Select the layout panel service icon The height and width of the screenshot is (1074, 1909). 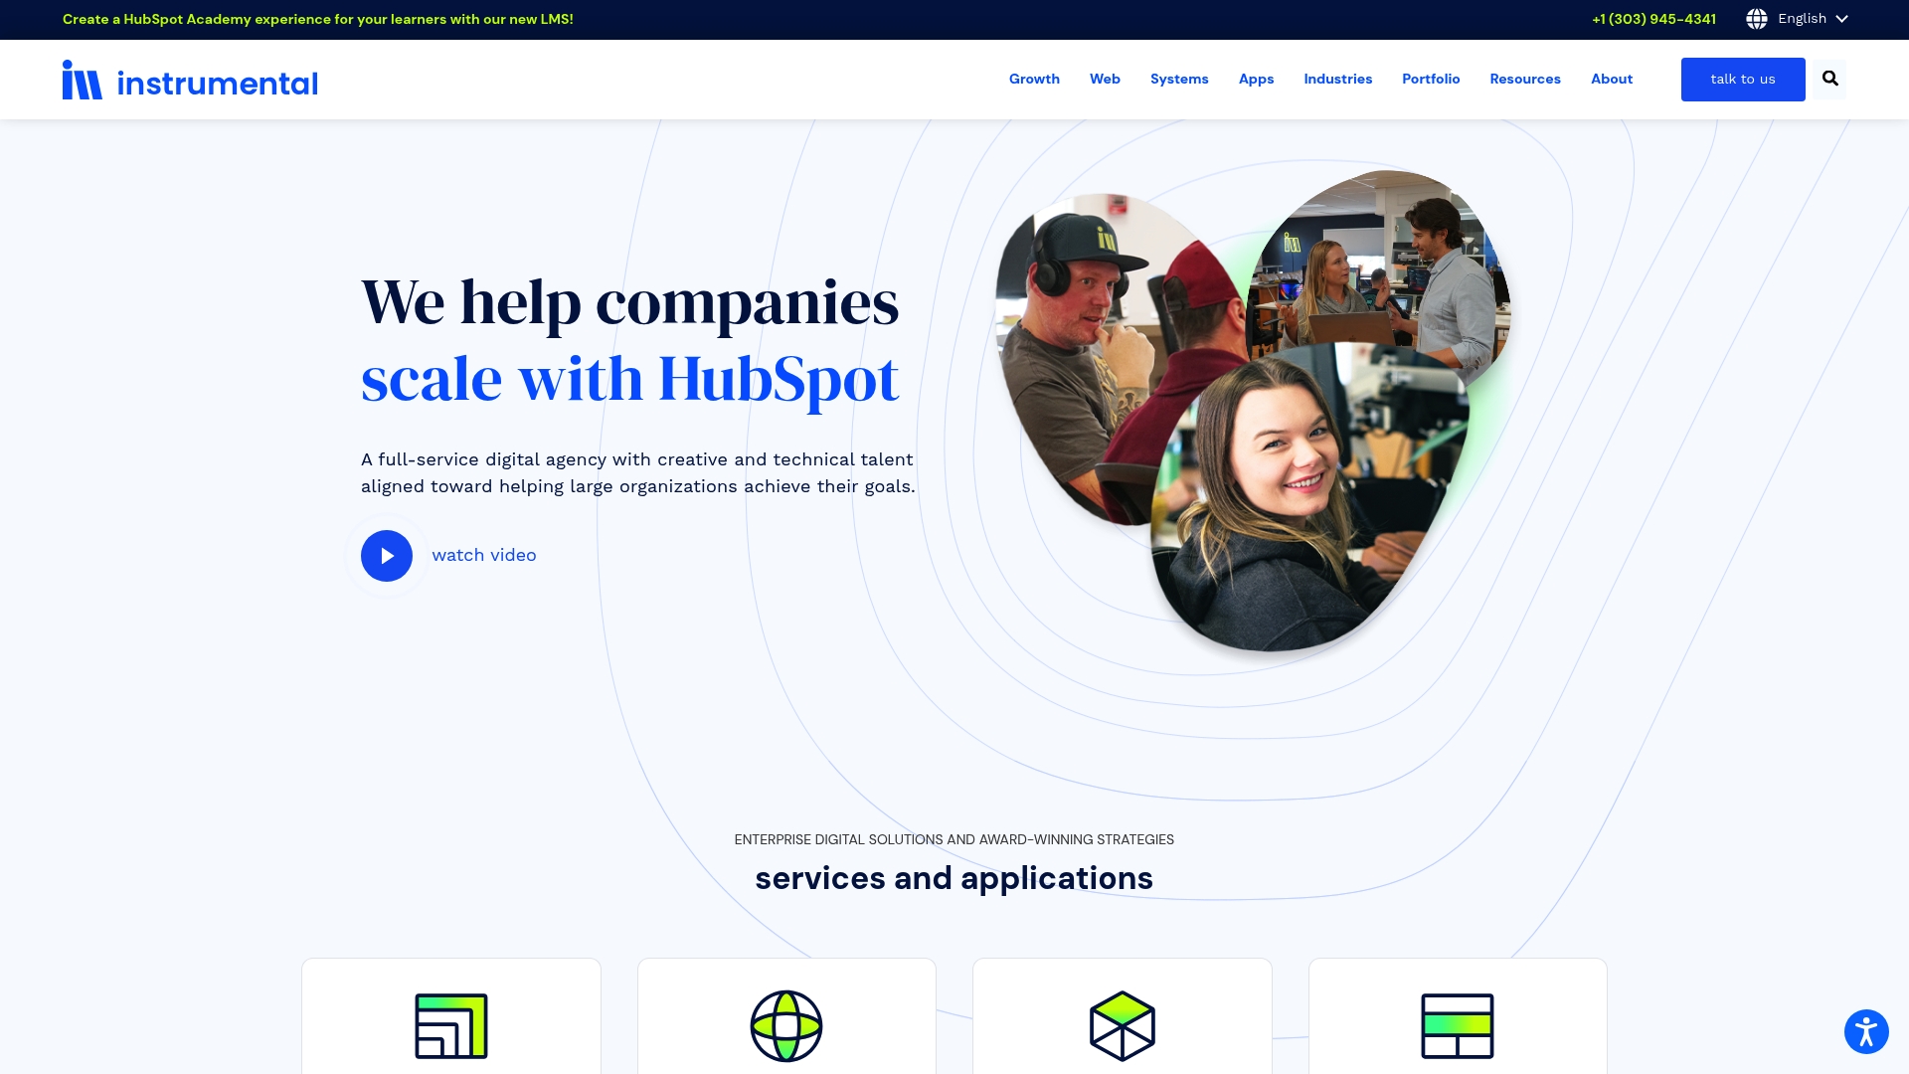click(1458, 1025)
